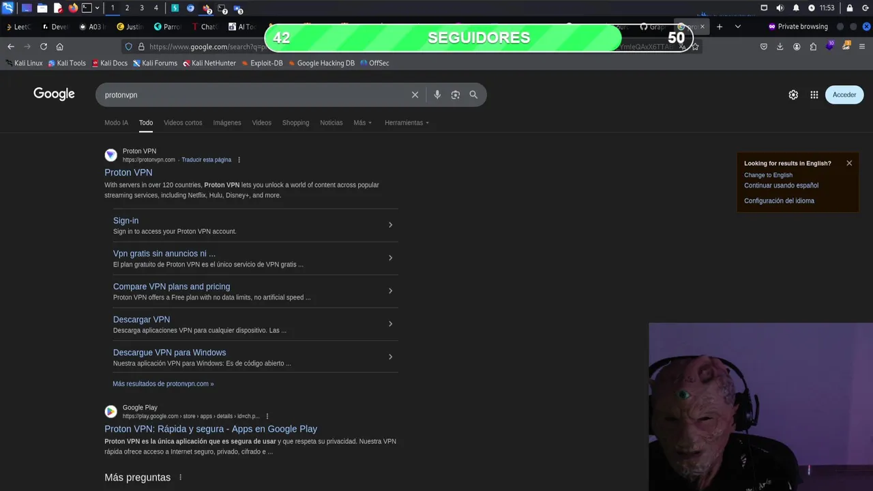Switch to workspace 4
The height and width of the screenshot is (491, 873).
pyautogui.click(x=156, y=8)
